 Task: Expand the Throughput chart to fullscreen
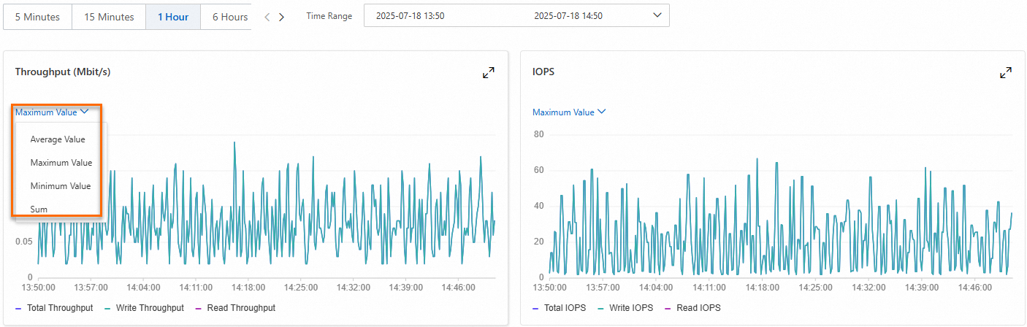coord(489,73)
